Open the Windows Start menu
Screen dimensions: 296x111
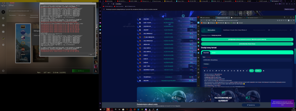coord(100,109)
